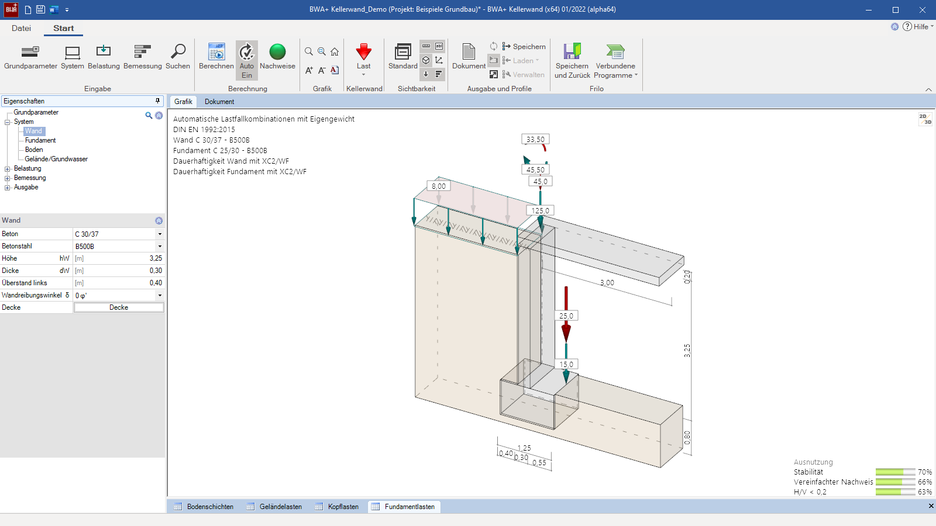
Task: Switch to the Dokument view tab
Action: click(x=219, y=102)
